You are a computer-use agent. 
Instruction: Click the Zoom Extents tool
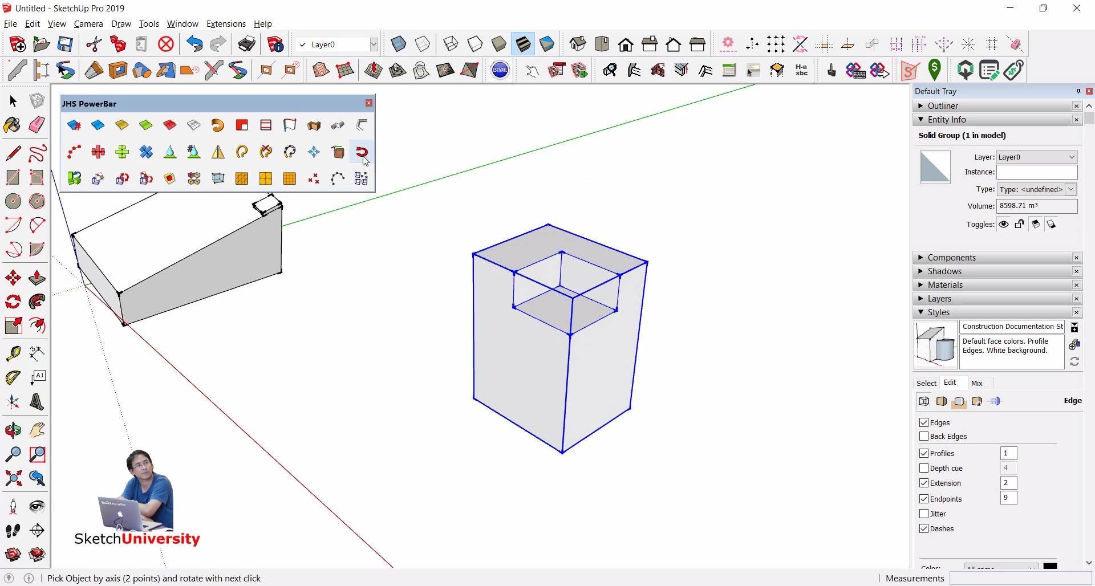click(13, 478)
